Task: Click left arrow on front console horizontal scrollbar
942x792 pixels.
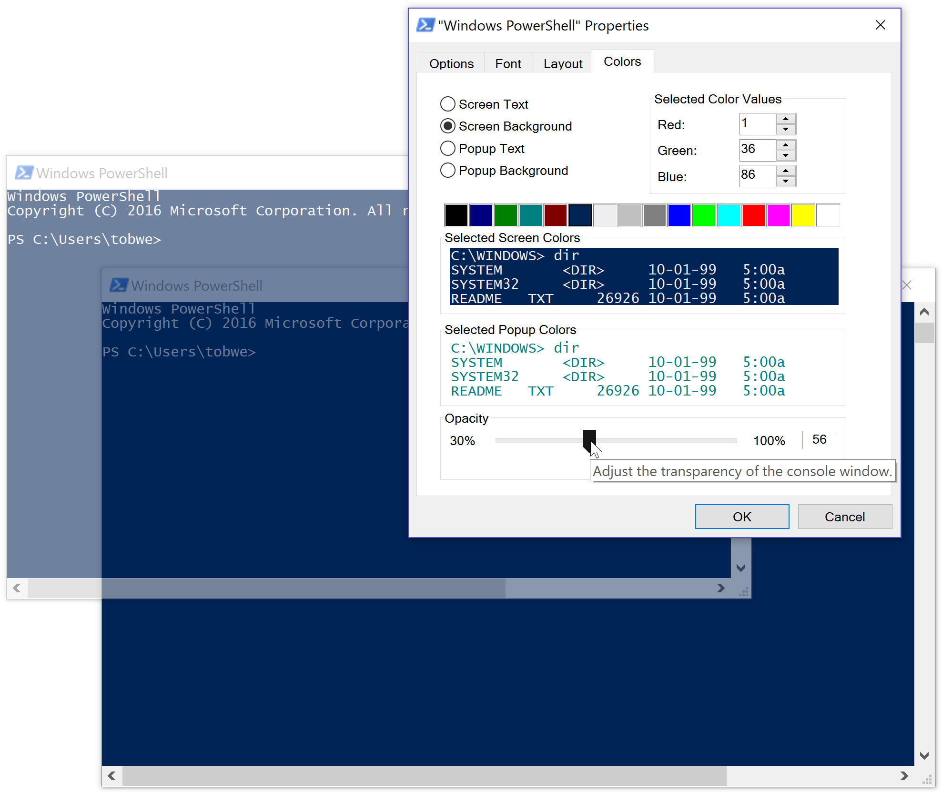Action: pyautogui.click(x=112, y=776)
